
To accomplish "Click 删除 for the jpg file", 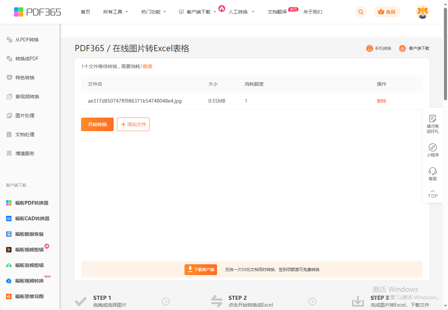I will 382,101.
